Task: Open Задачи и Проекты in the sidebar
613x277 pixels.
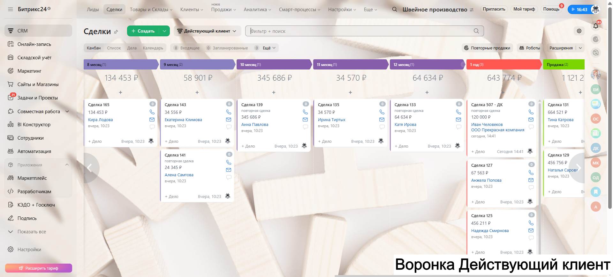Action: click(x=38, y=98)
